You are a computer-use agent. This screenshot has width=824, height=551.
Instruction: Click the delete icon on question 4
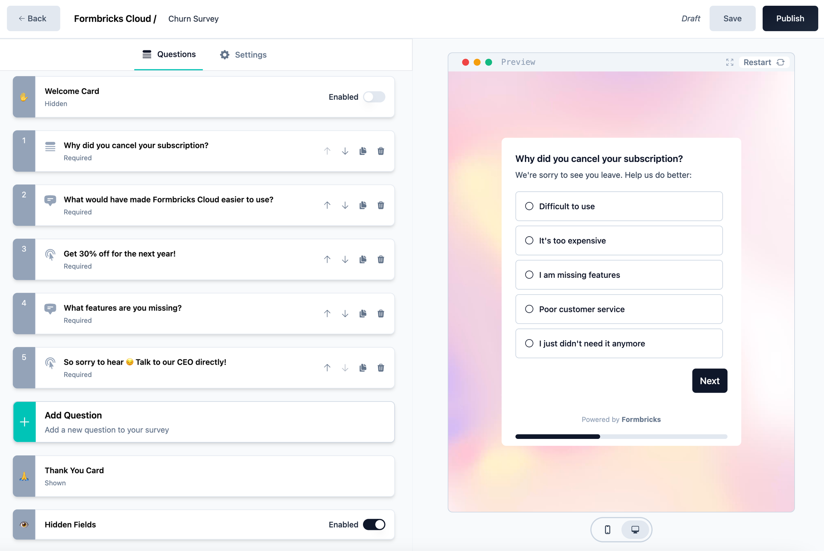pos(381,314)
